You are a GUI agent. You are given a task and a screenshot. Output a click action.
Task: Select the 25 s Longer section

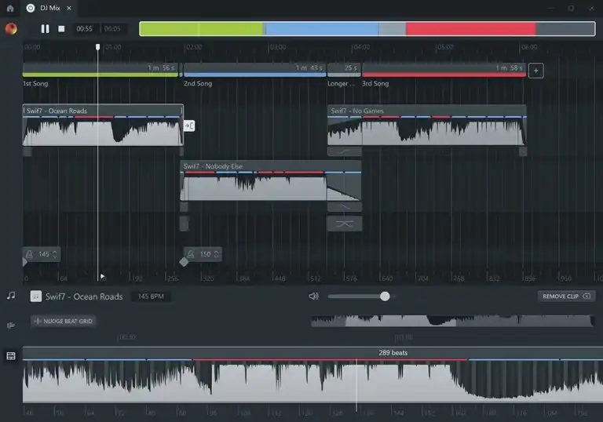click(344, 70)
